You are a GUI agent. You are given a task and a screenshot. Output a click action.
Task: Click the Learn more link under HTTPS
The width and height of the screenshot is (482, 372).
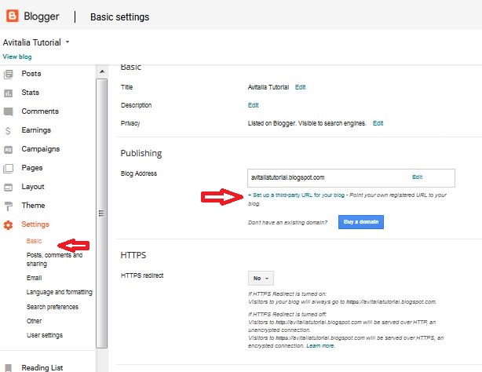tap(320, 346)
